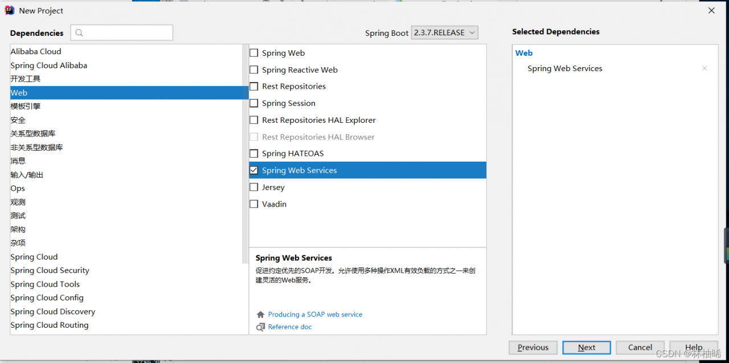Open the Spring Cloud Routing category
Image resolution: width=729 pixels, height=363 pixels.
(126, 325)
